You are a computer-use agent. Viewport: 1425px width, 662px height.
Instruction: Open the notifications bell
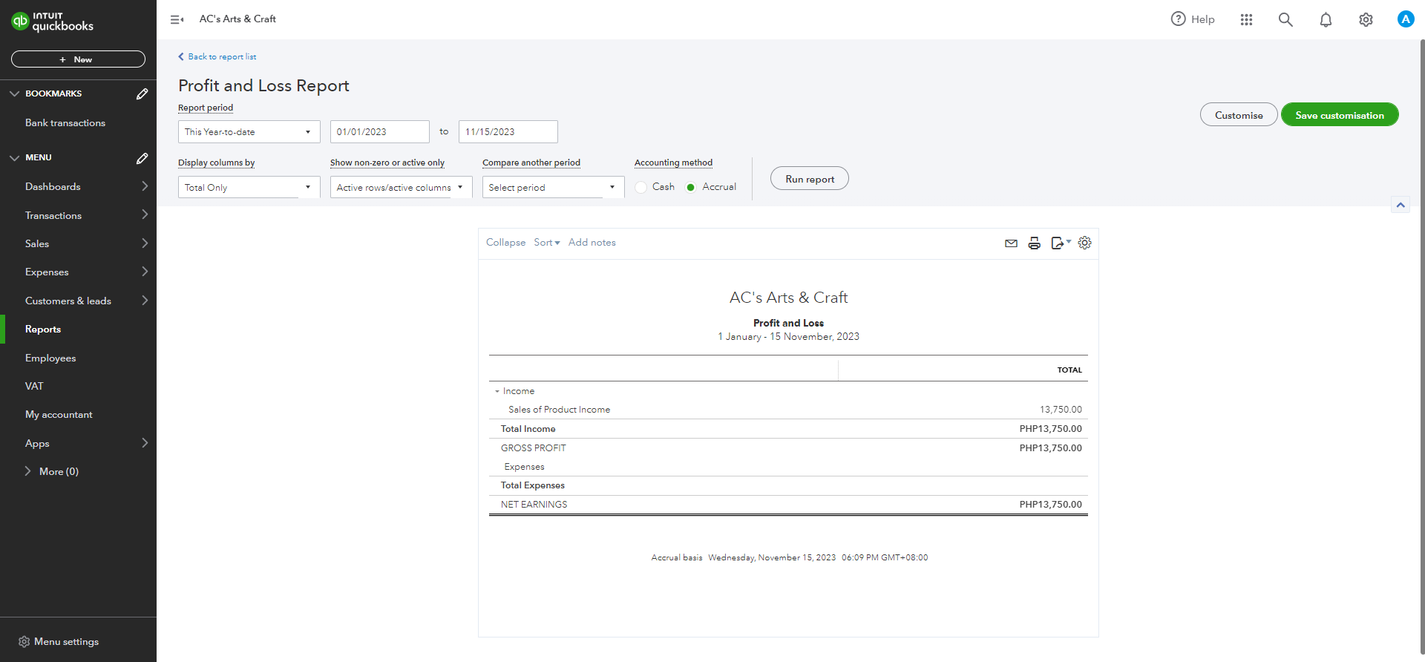1326,19
